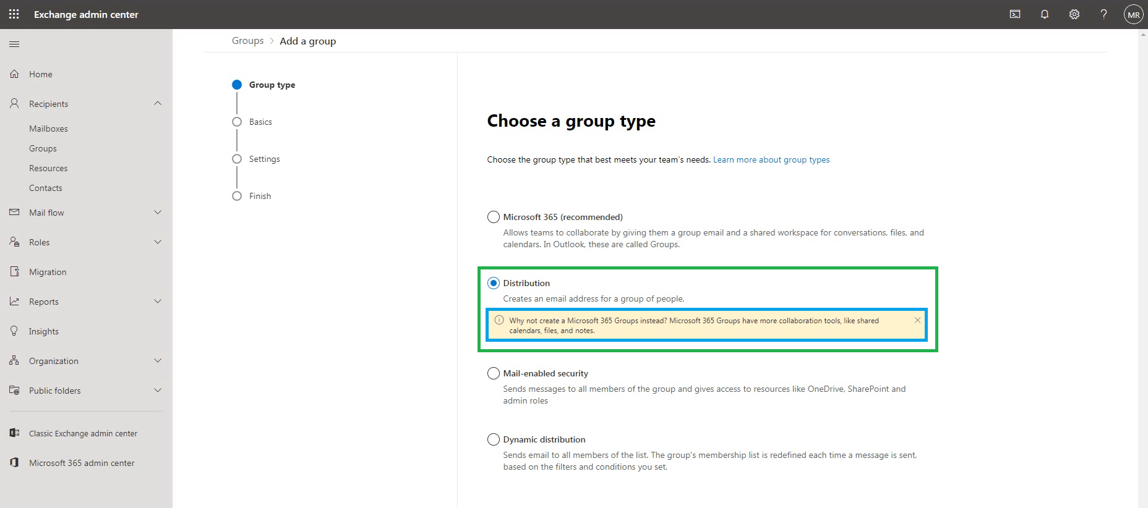Image resolution: width=1148 pixels, height=508 pixels.
Task: Click the Recipients label in sidebar
Action: tap(48, 104)
